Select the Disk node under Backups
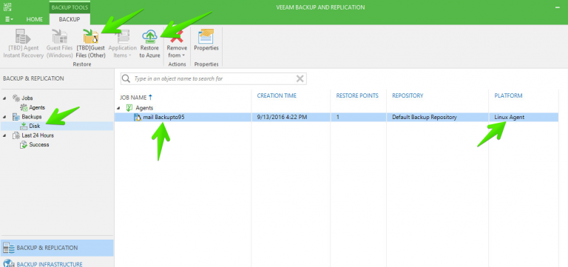The image size is (568, 267). [x=35, y=126]
